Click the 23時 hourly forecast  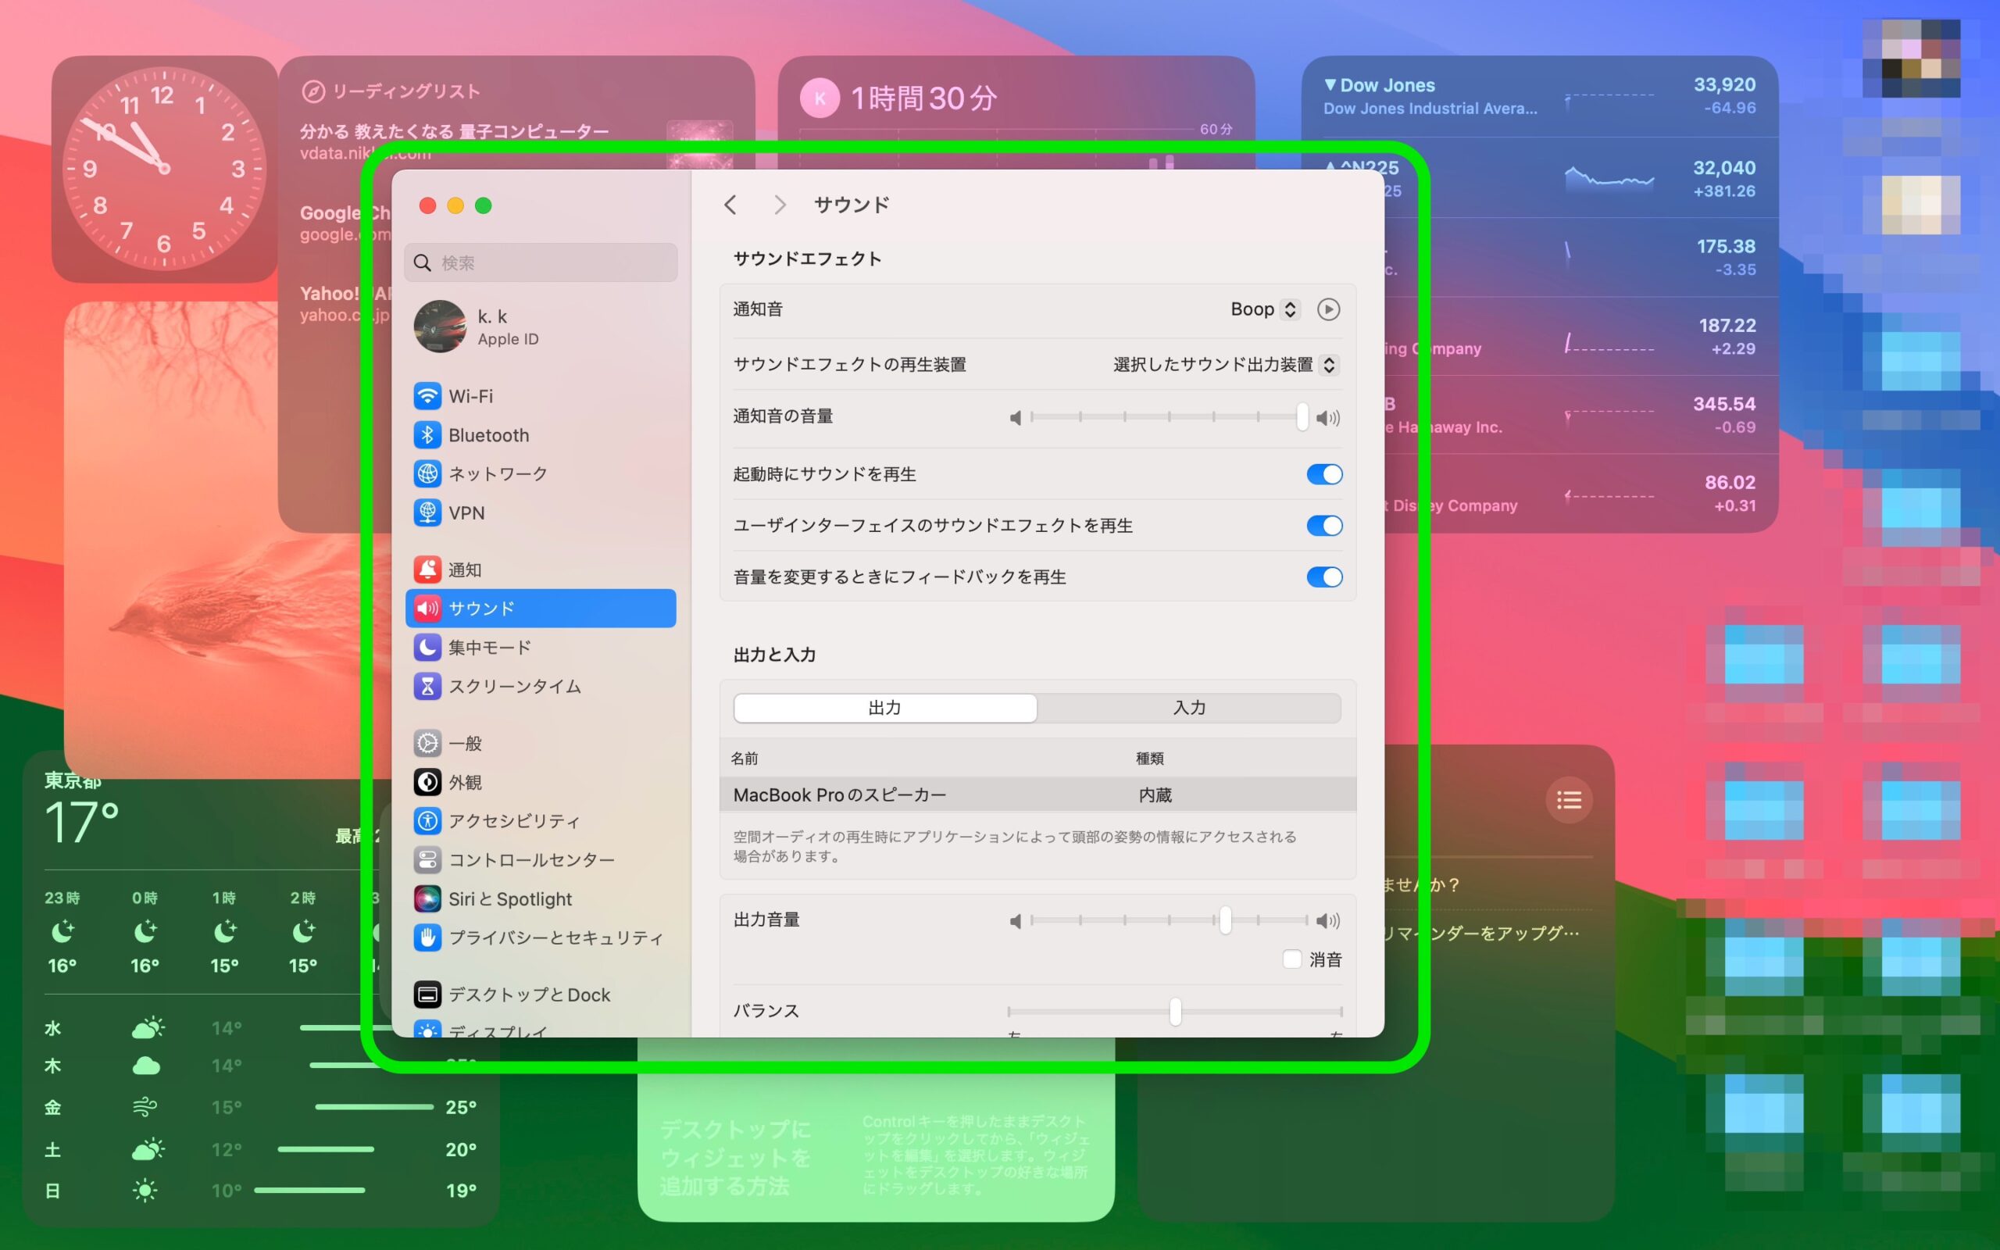[62, 932]
